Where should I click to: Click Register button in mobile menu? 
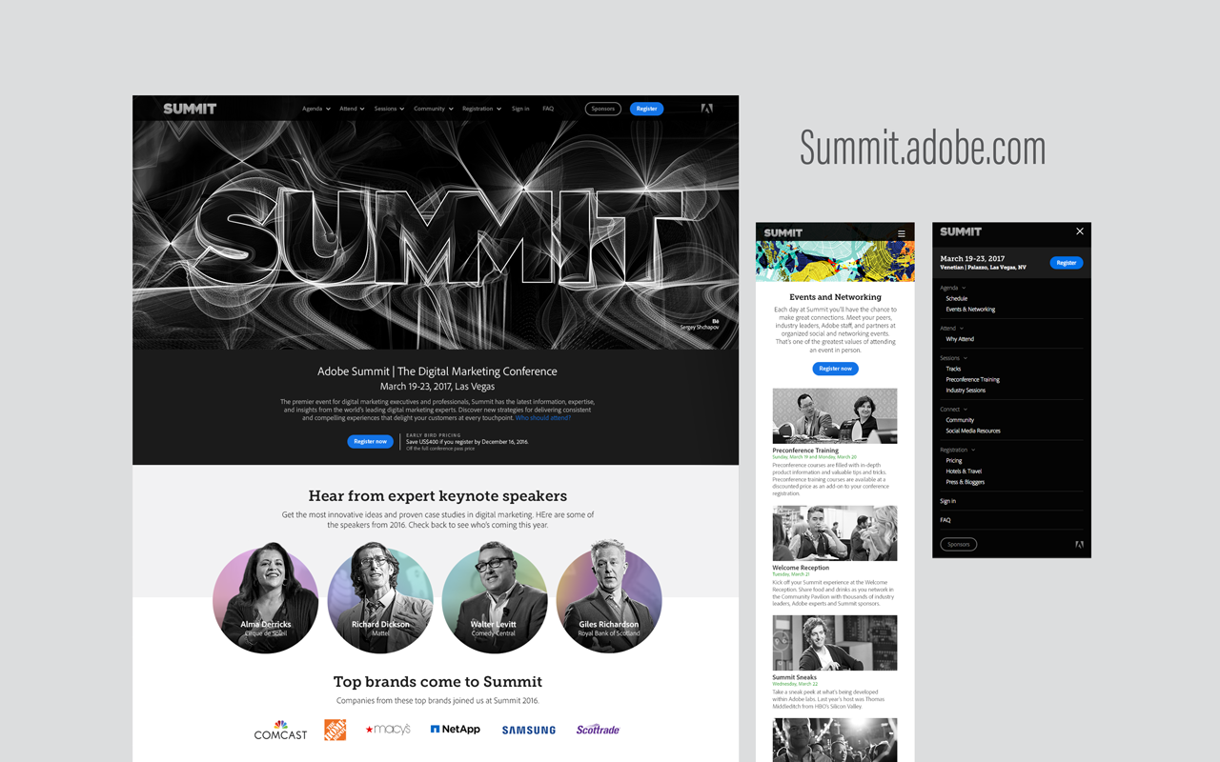coord(1067,263)
